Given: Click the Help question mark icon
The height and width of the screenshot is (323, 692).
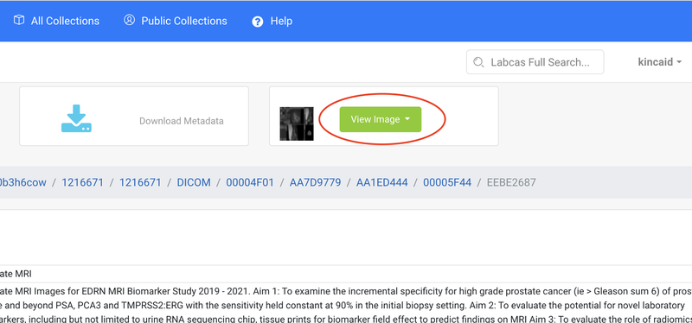Looking at the screenshot, I should point(258,22).
